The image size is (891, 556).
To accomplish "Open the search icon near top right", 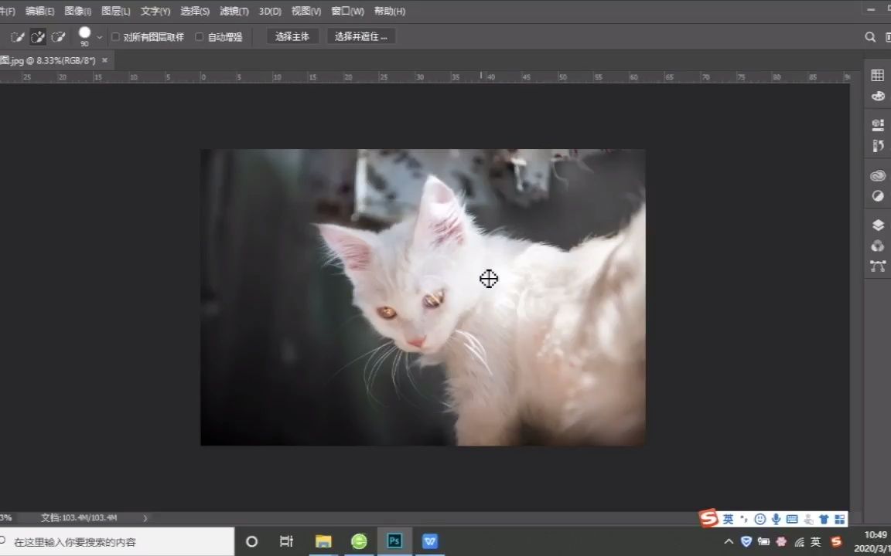I will click(870, 36).
